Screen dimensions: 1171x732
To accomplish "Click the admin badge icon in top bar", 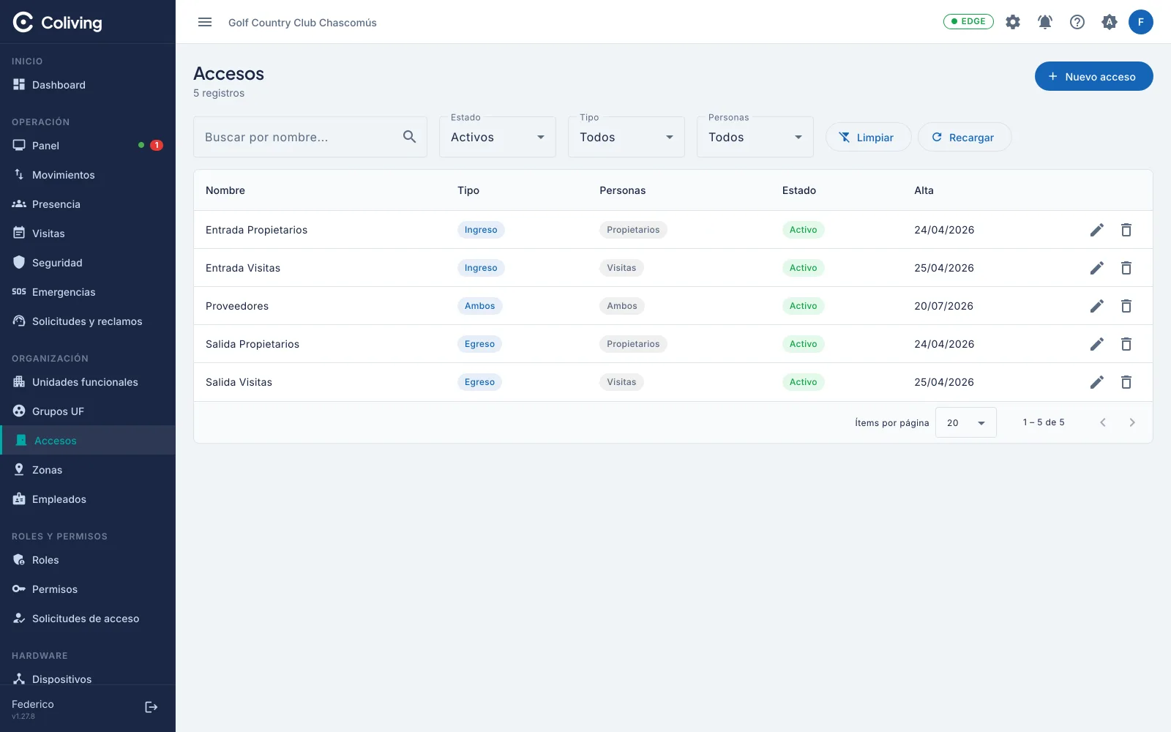I will [x=1110, y=22].
